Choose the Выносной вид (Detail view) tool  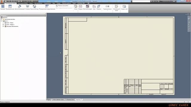coord(34,7)
